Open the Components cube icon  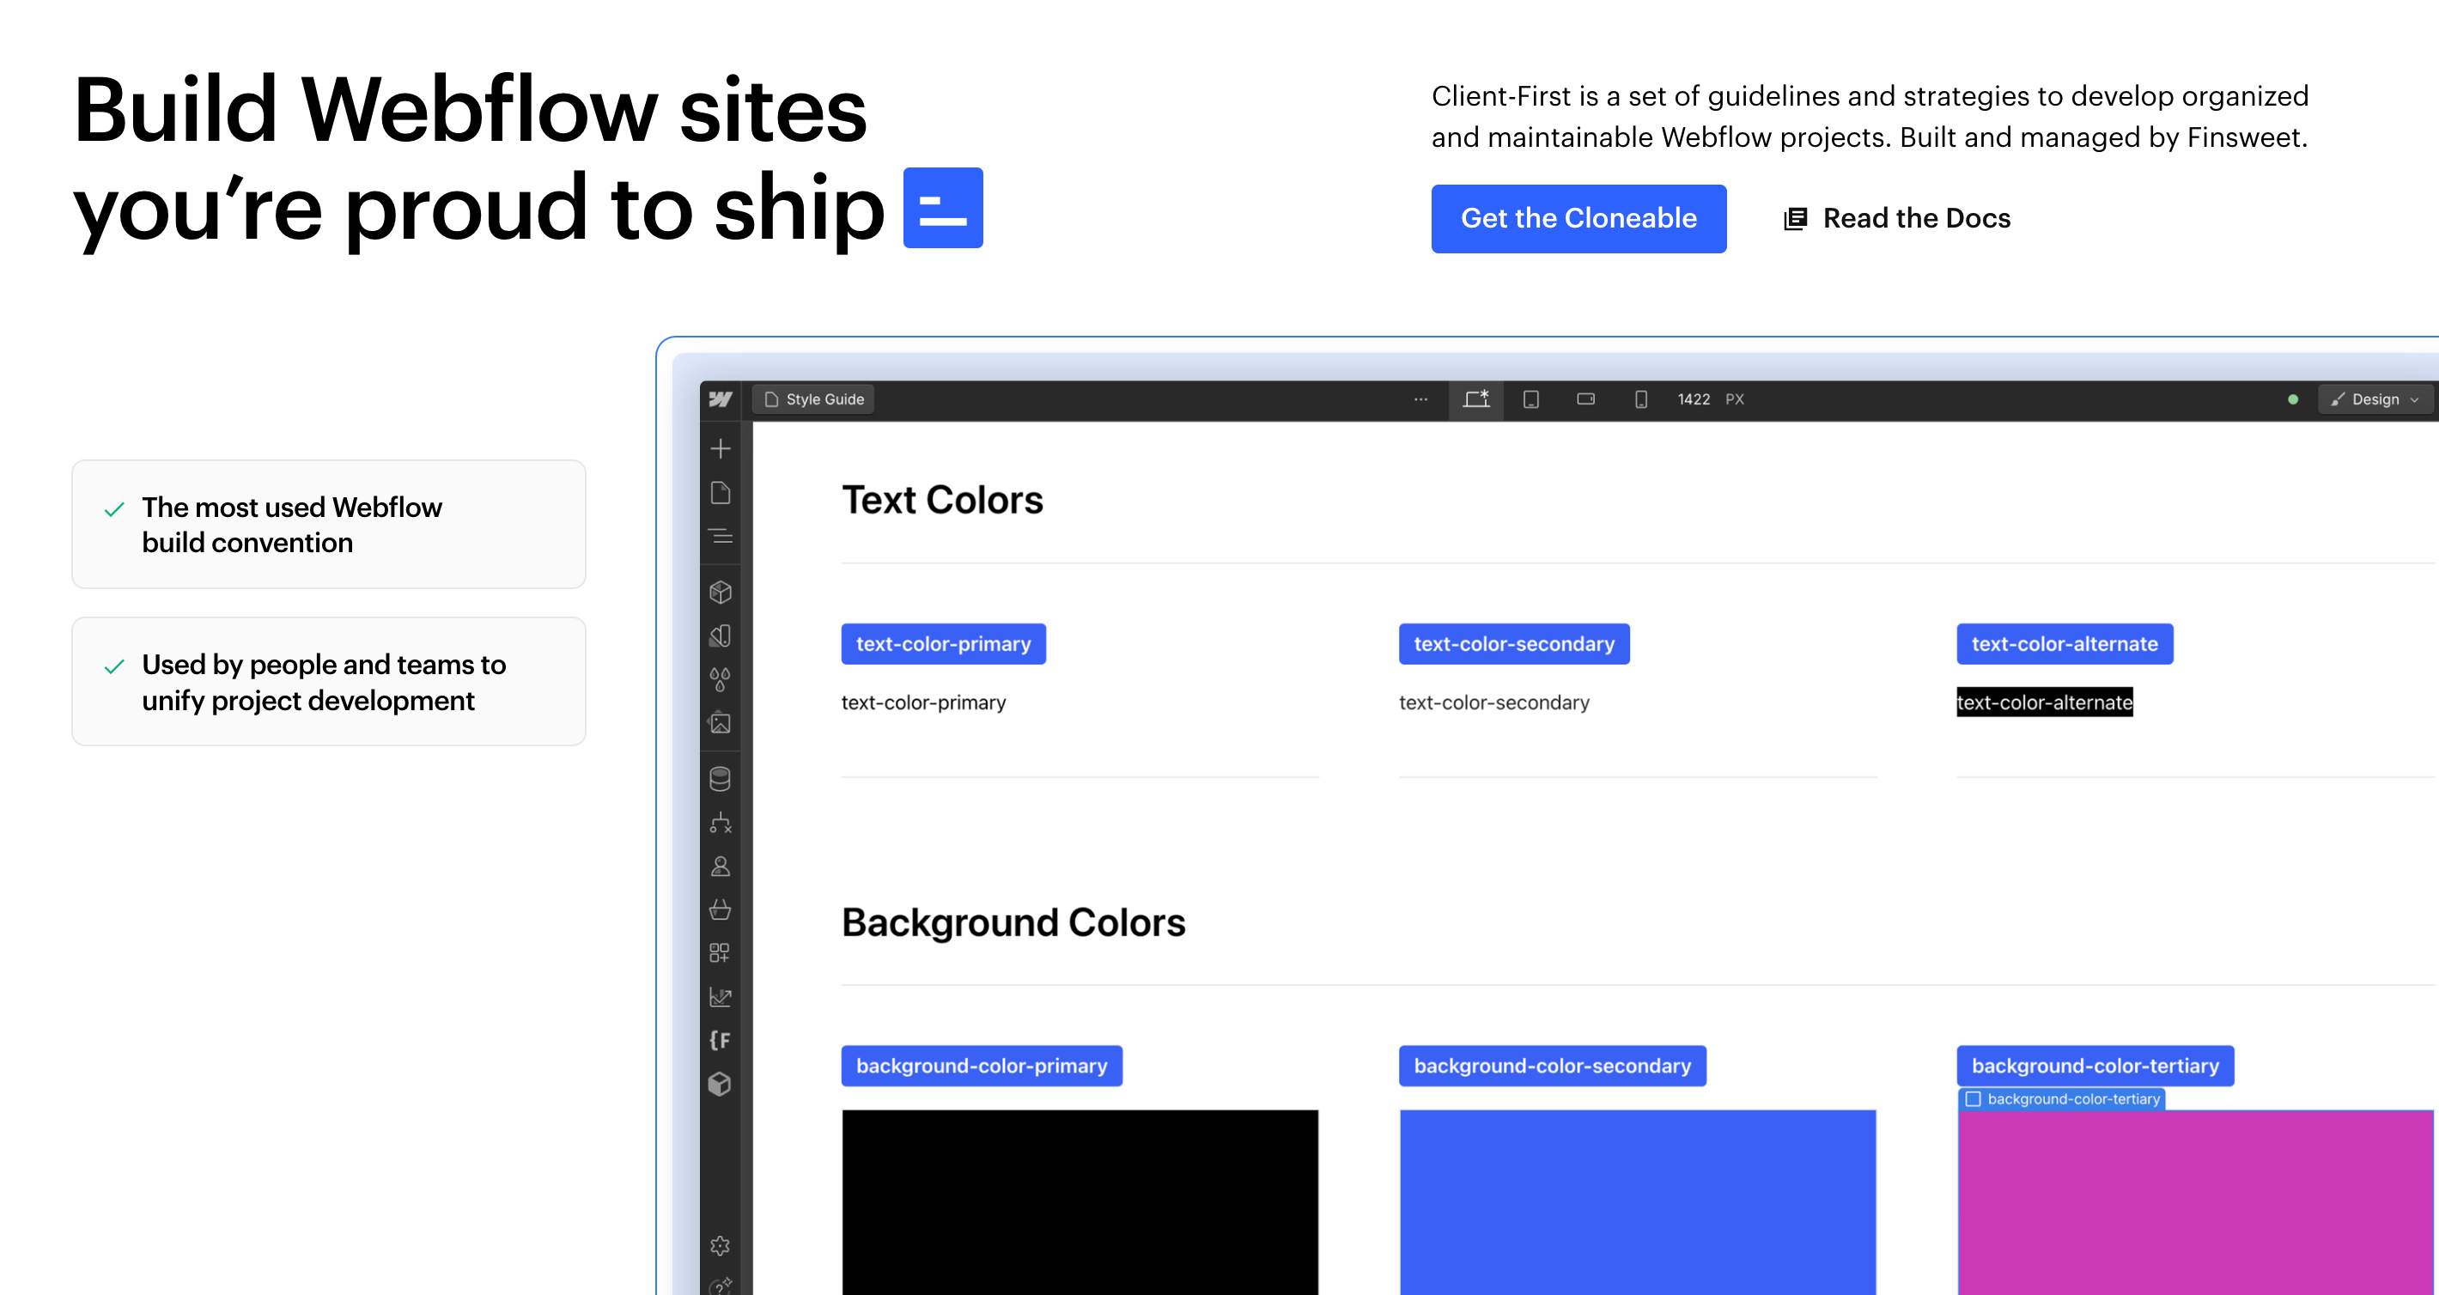tap(721, 592)
